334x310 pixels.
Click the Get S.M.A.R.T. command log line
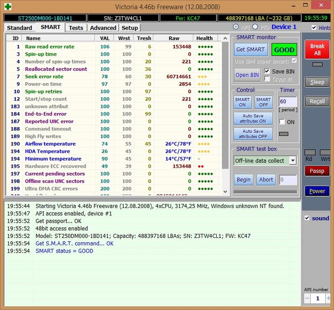pyautogui.click(x=74, y=243)
